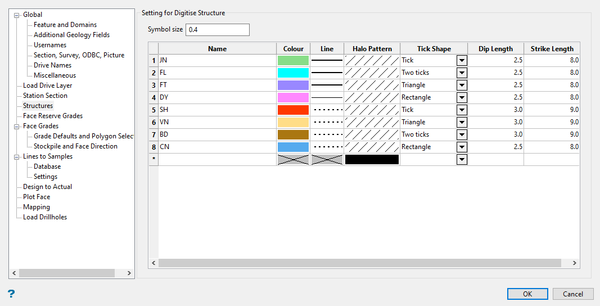This screenshot has height=306, width=600.
Task: Pick the halo pattern for CN row
Action: click(372, 147)
